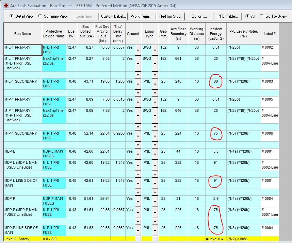Click label cell # 0007-Line
Viewport: 292px width, 243px height.
[x=270, y=212]
